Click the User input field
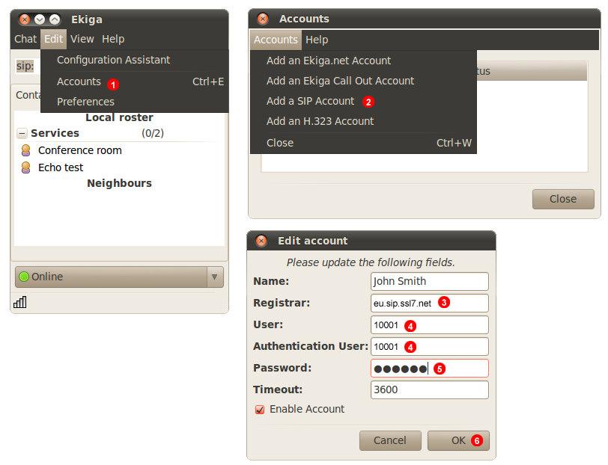608x465 pixels. click(x=430, y=325)
